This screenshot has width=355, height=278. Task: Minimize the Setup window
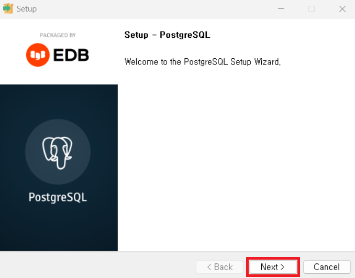281,9
